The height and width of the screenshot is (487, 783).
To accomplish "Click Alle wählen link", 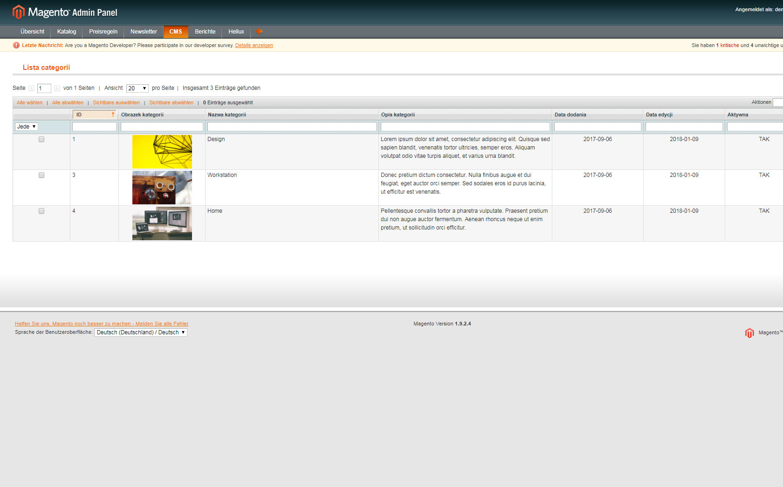I will click(29, 102).
